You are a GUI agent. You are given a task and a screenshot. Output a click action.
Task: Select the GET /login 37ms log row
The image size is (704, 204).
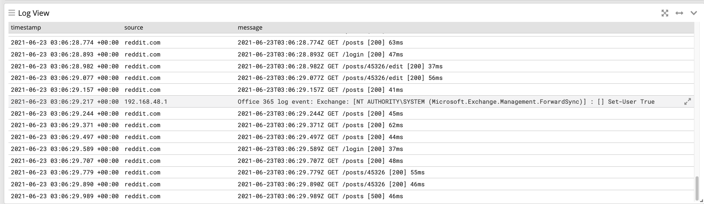click(x=320, y=149)
